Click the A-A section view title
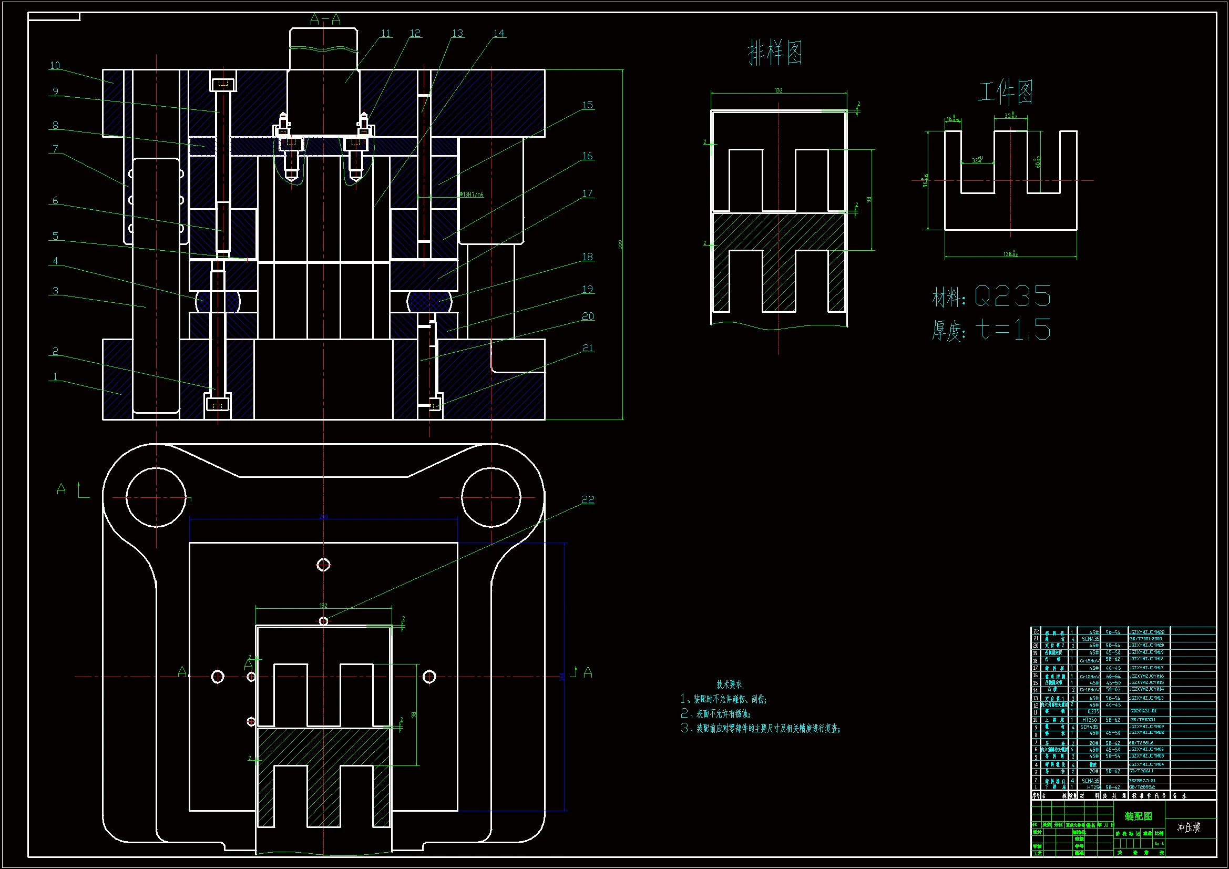 [325, 20]
